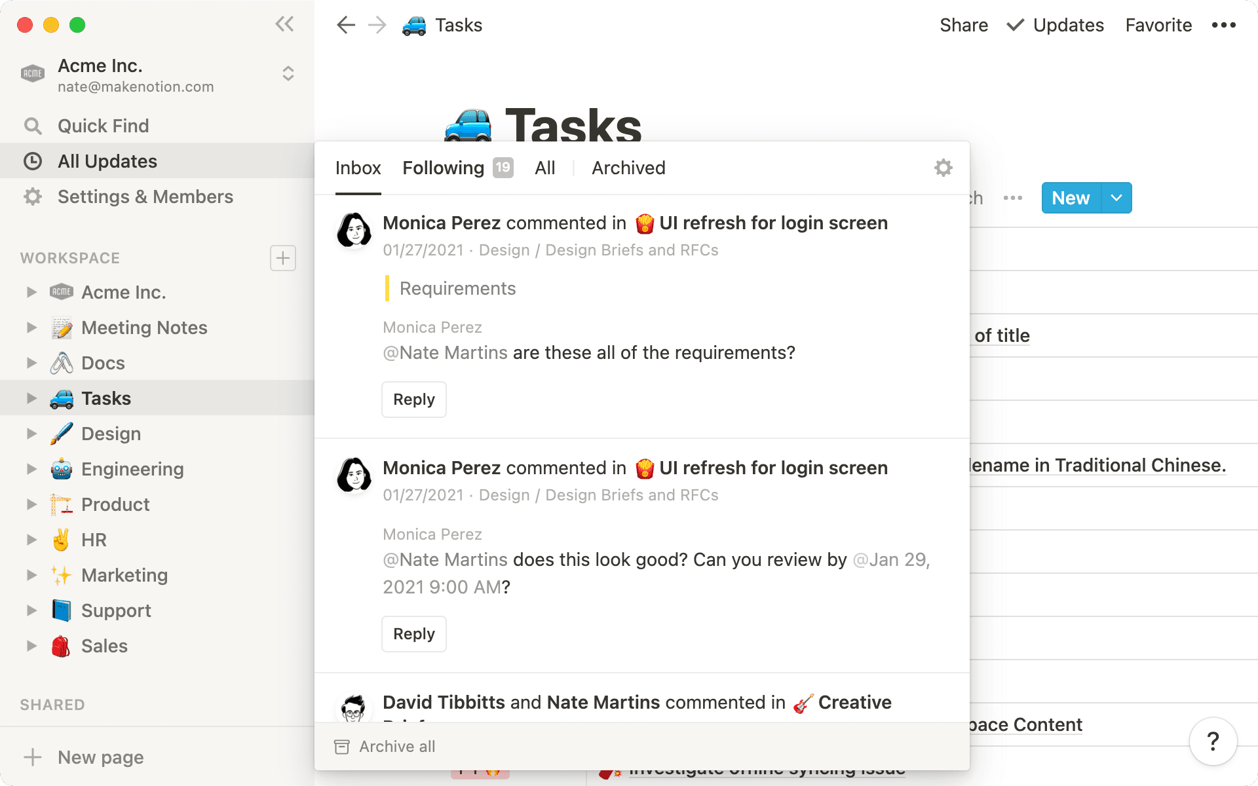Go back with the left arrow
The height and width of the screenshot is (786, 1258).
345,25
